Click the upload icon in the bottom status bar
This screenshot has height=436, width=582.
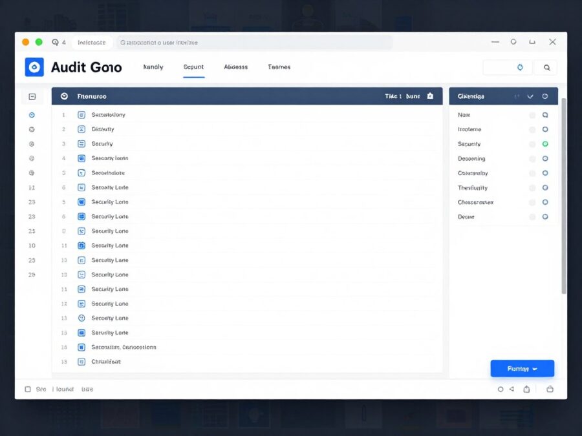[527, 389]
